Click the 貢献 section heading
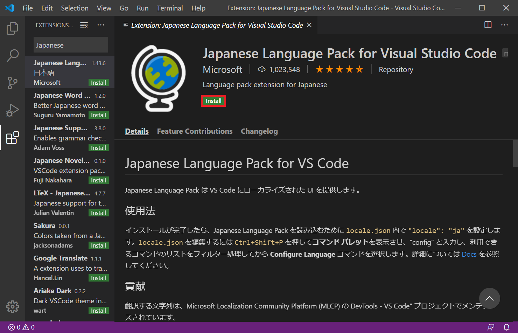The width and height of the screenshot is (518, 333). click(135, 286)
